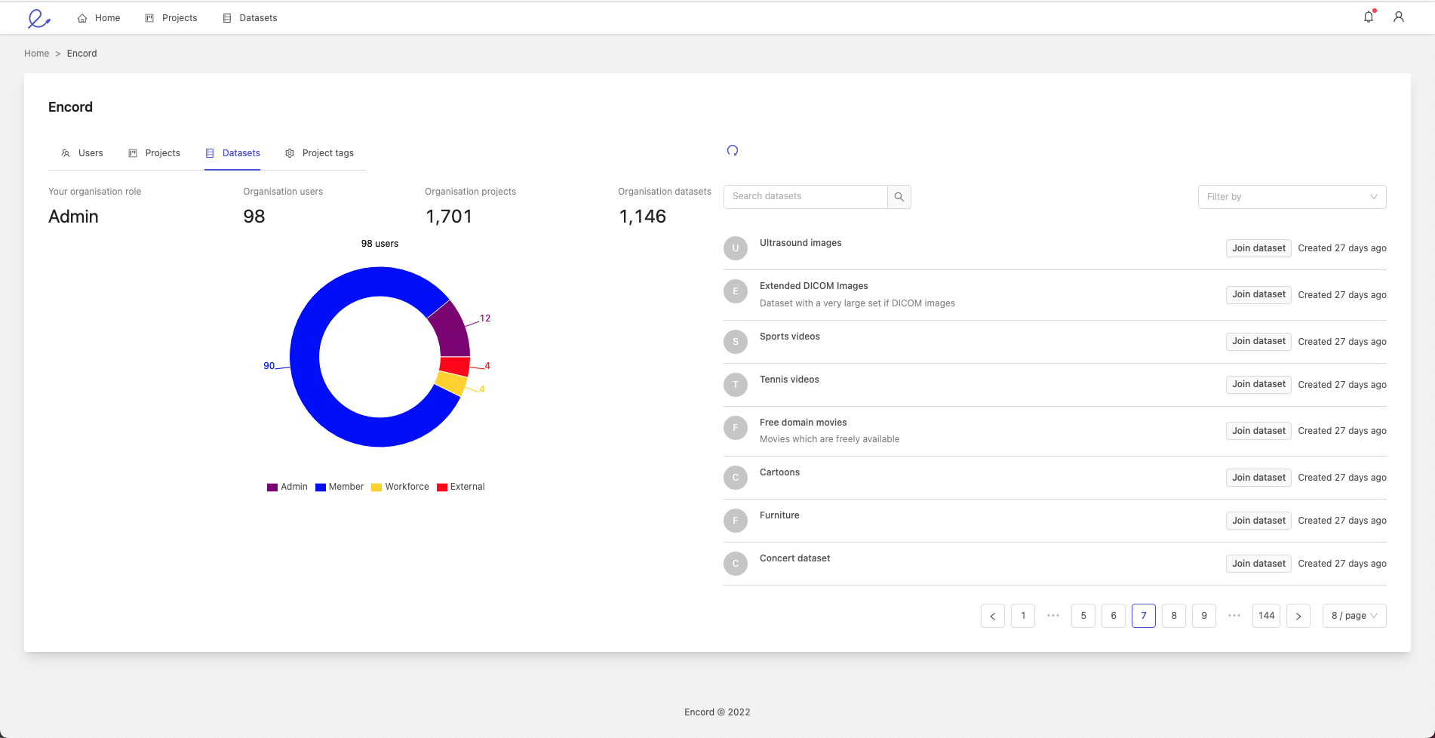Click the Concert dataset title
The image size is (1435, 738).
point(794,558)
